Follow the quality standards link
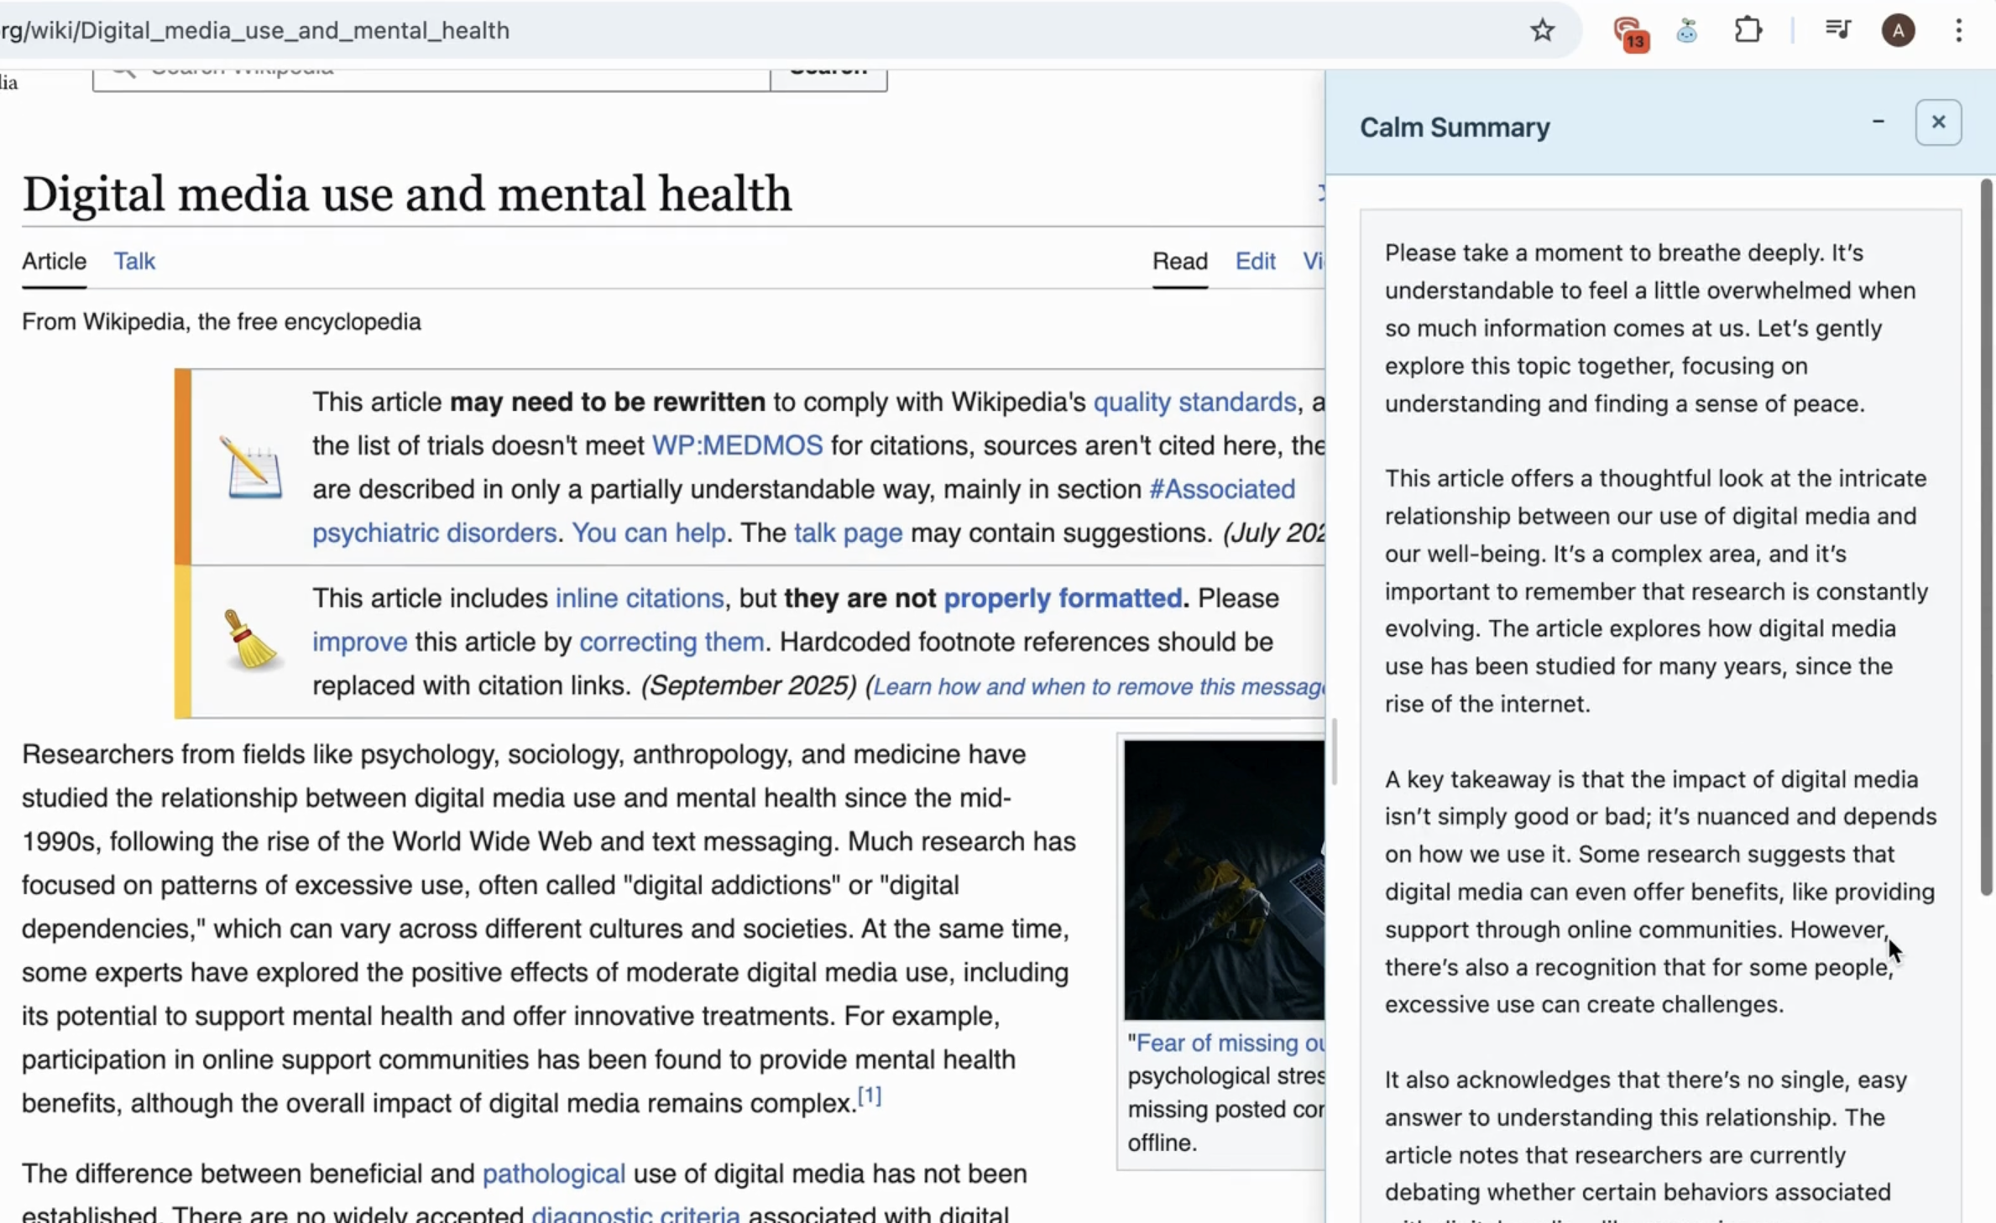Screen dimensions: 1996x1223 click(x=1194, y=402)
